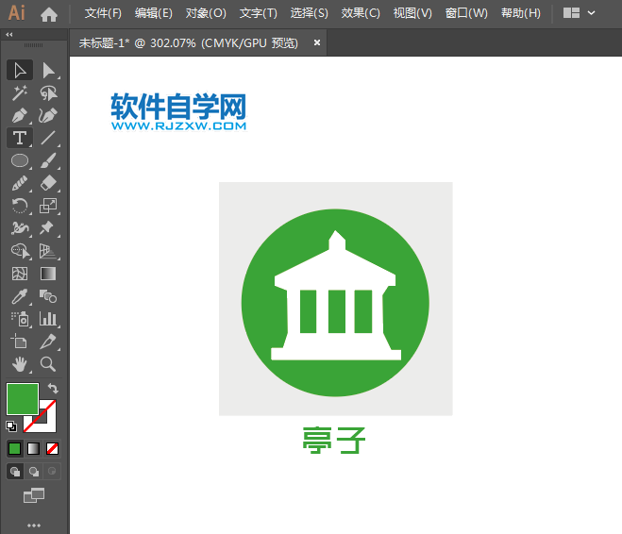Choose the Direct Selection tool
Screen dimensions: 622x534
click(48, 70)
